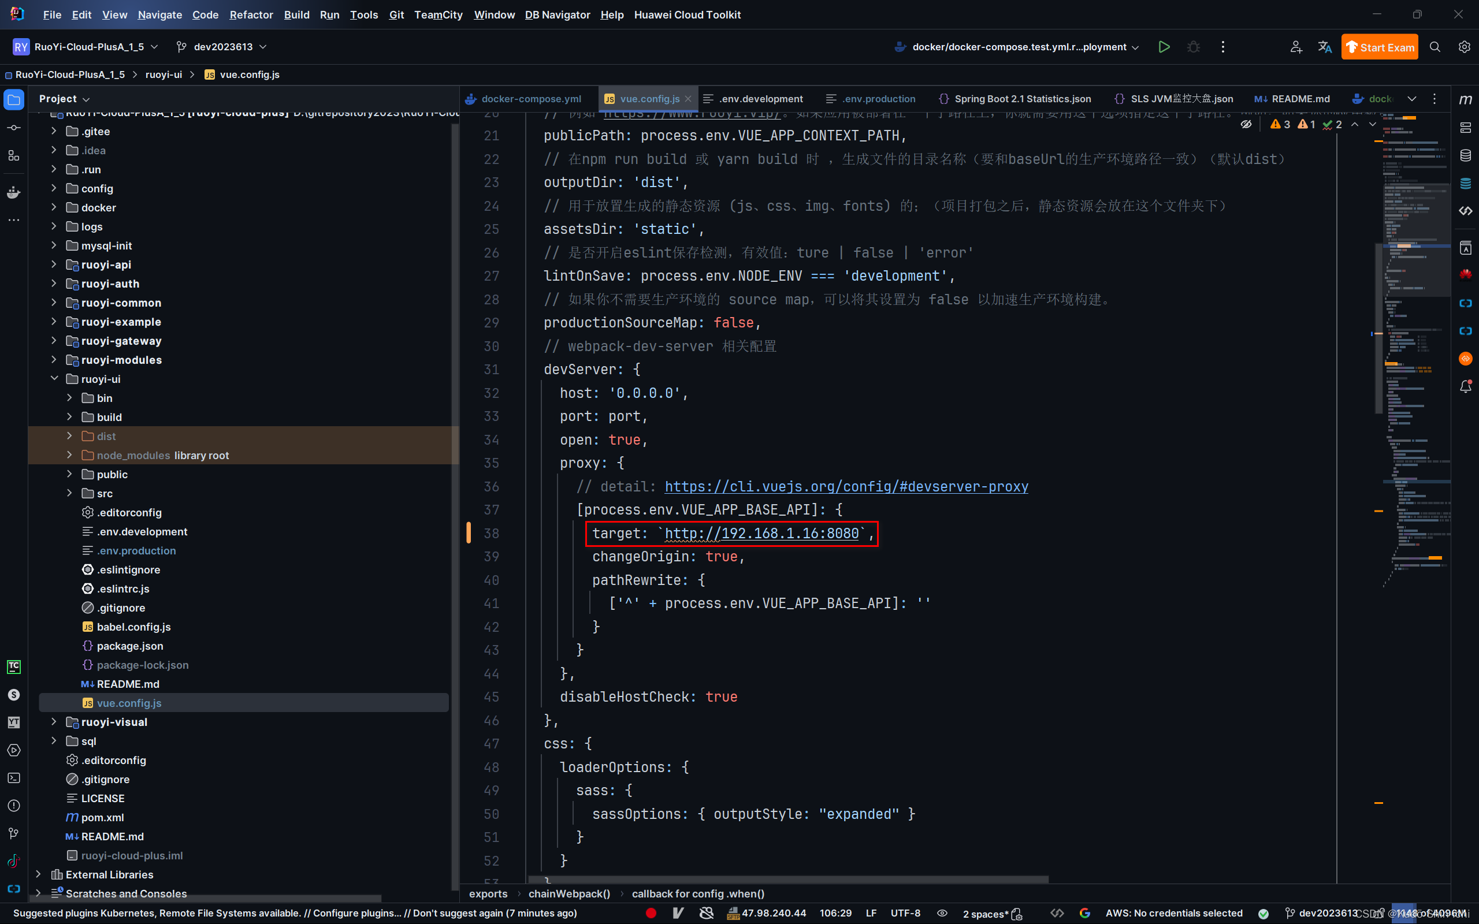
Task: Click the Start Exam button
Action: 1380,47
